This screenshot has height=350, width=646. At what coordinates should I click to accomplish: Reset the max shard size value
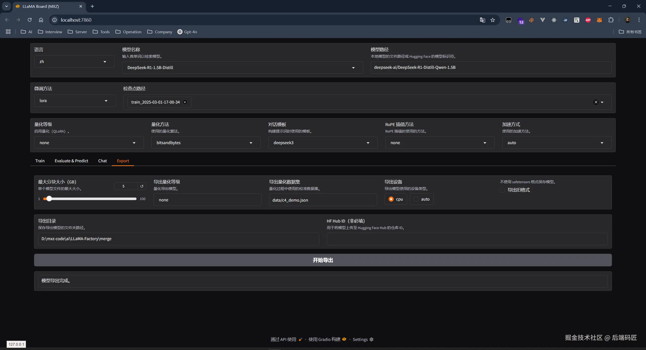click(142, 186)
